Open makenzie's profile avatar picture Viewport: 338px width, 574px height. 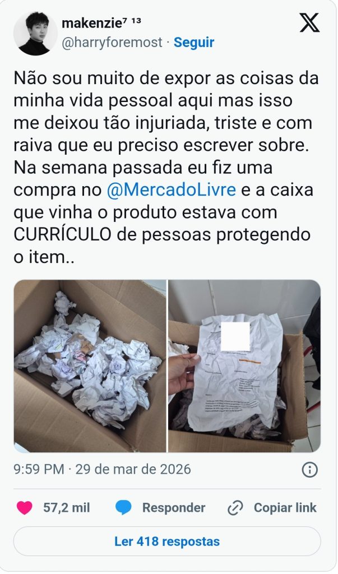click(35, 33)
